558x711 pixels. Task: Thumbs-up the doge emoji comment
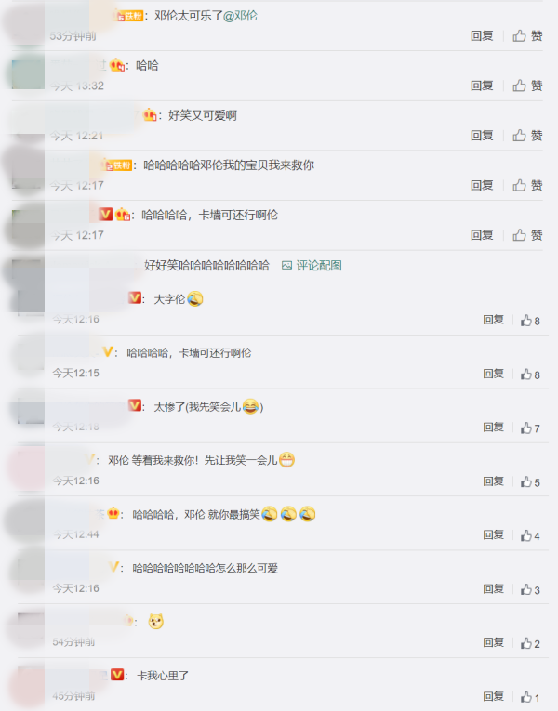530,643
